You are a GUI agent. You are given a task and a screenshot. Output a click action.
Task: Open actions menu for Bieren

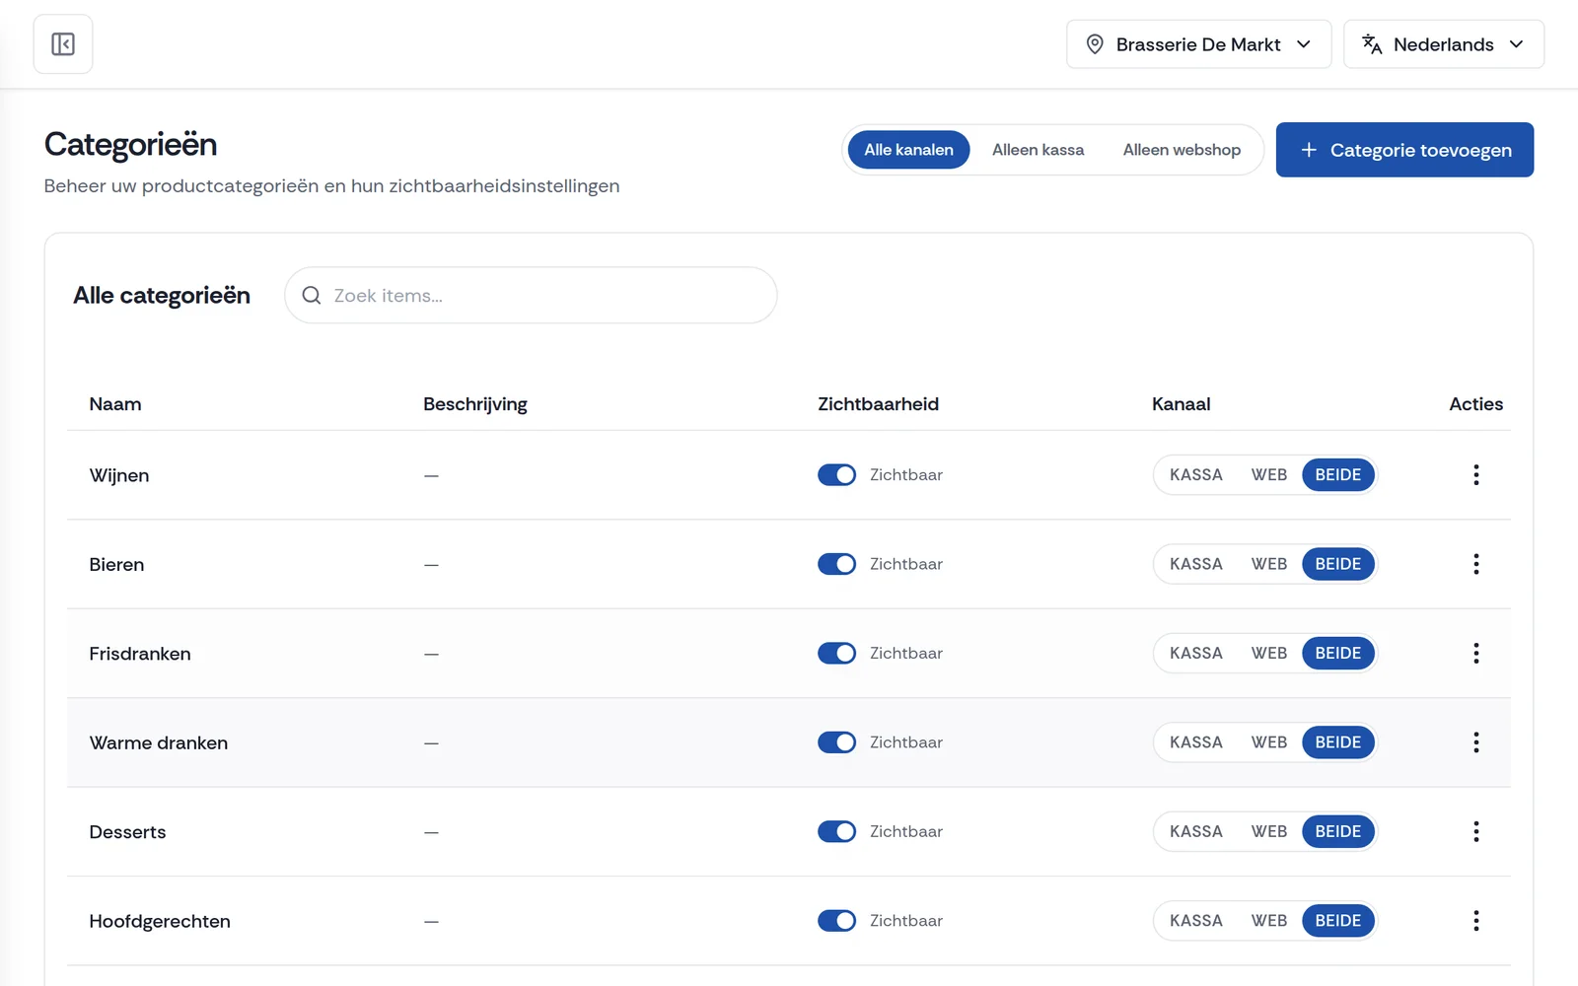[1475, 564]
